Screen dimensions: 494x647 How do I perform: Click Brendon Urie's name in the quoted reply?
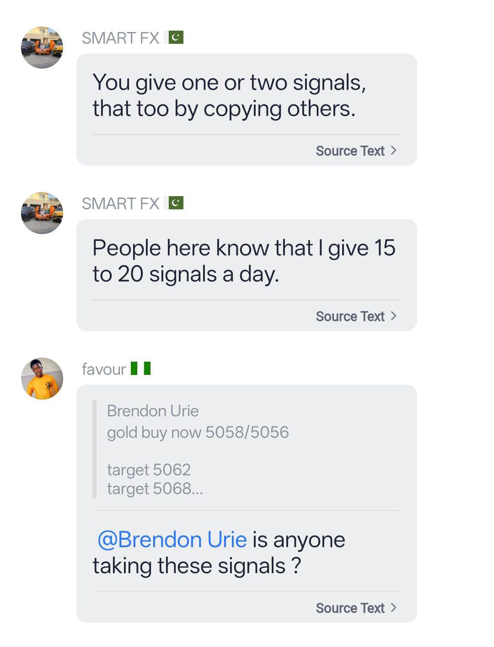coord(153,411)
